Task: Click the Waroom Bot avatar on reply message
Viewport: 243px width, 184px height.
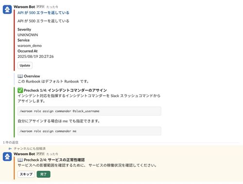Action: pos(7,157)
